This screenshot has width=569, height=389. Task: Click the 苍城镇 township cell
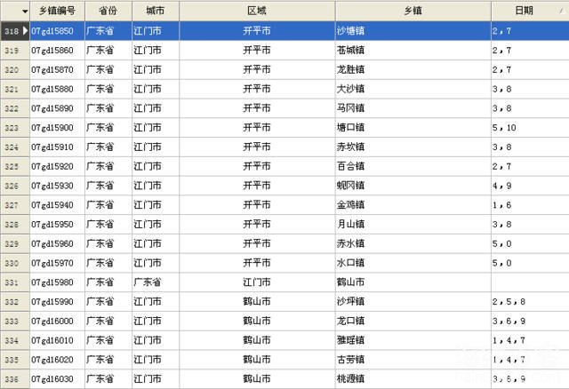click(413, 51)
